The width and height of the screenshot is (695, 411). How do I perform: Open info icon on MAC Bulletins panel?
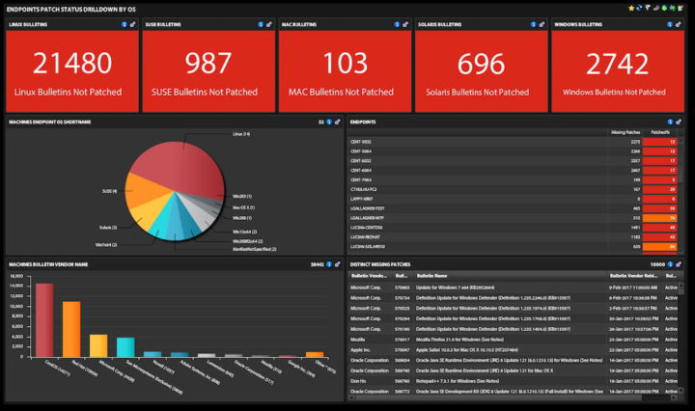[x=397, y=24]
